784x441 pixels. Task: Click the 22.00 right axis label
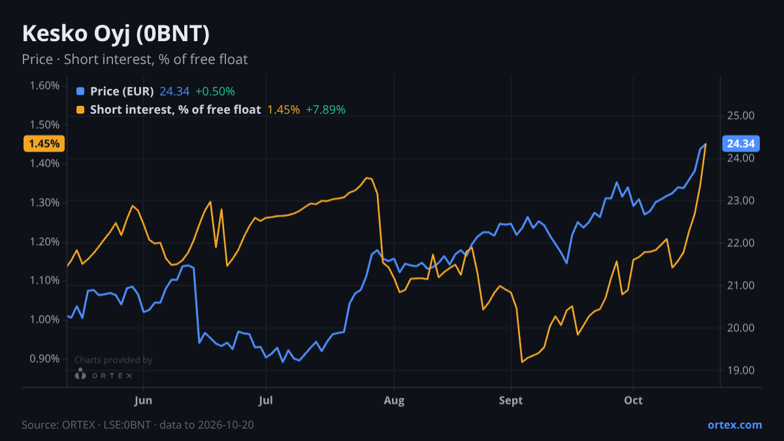(x=740, y=243)
